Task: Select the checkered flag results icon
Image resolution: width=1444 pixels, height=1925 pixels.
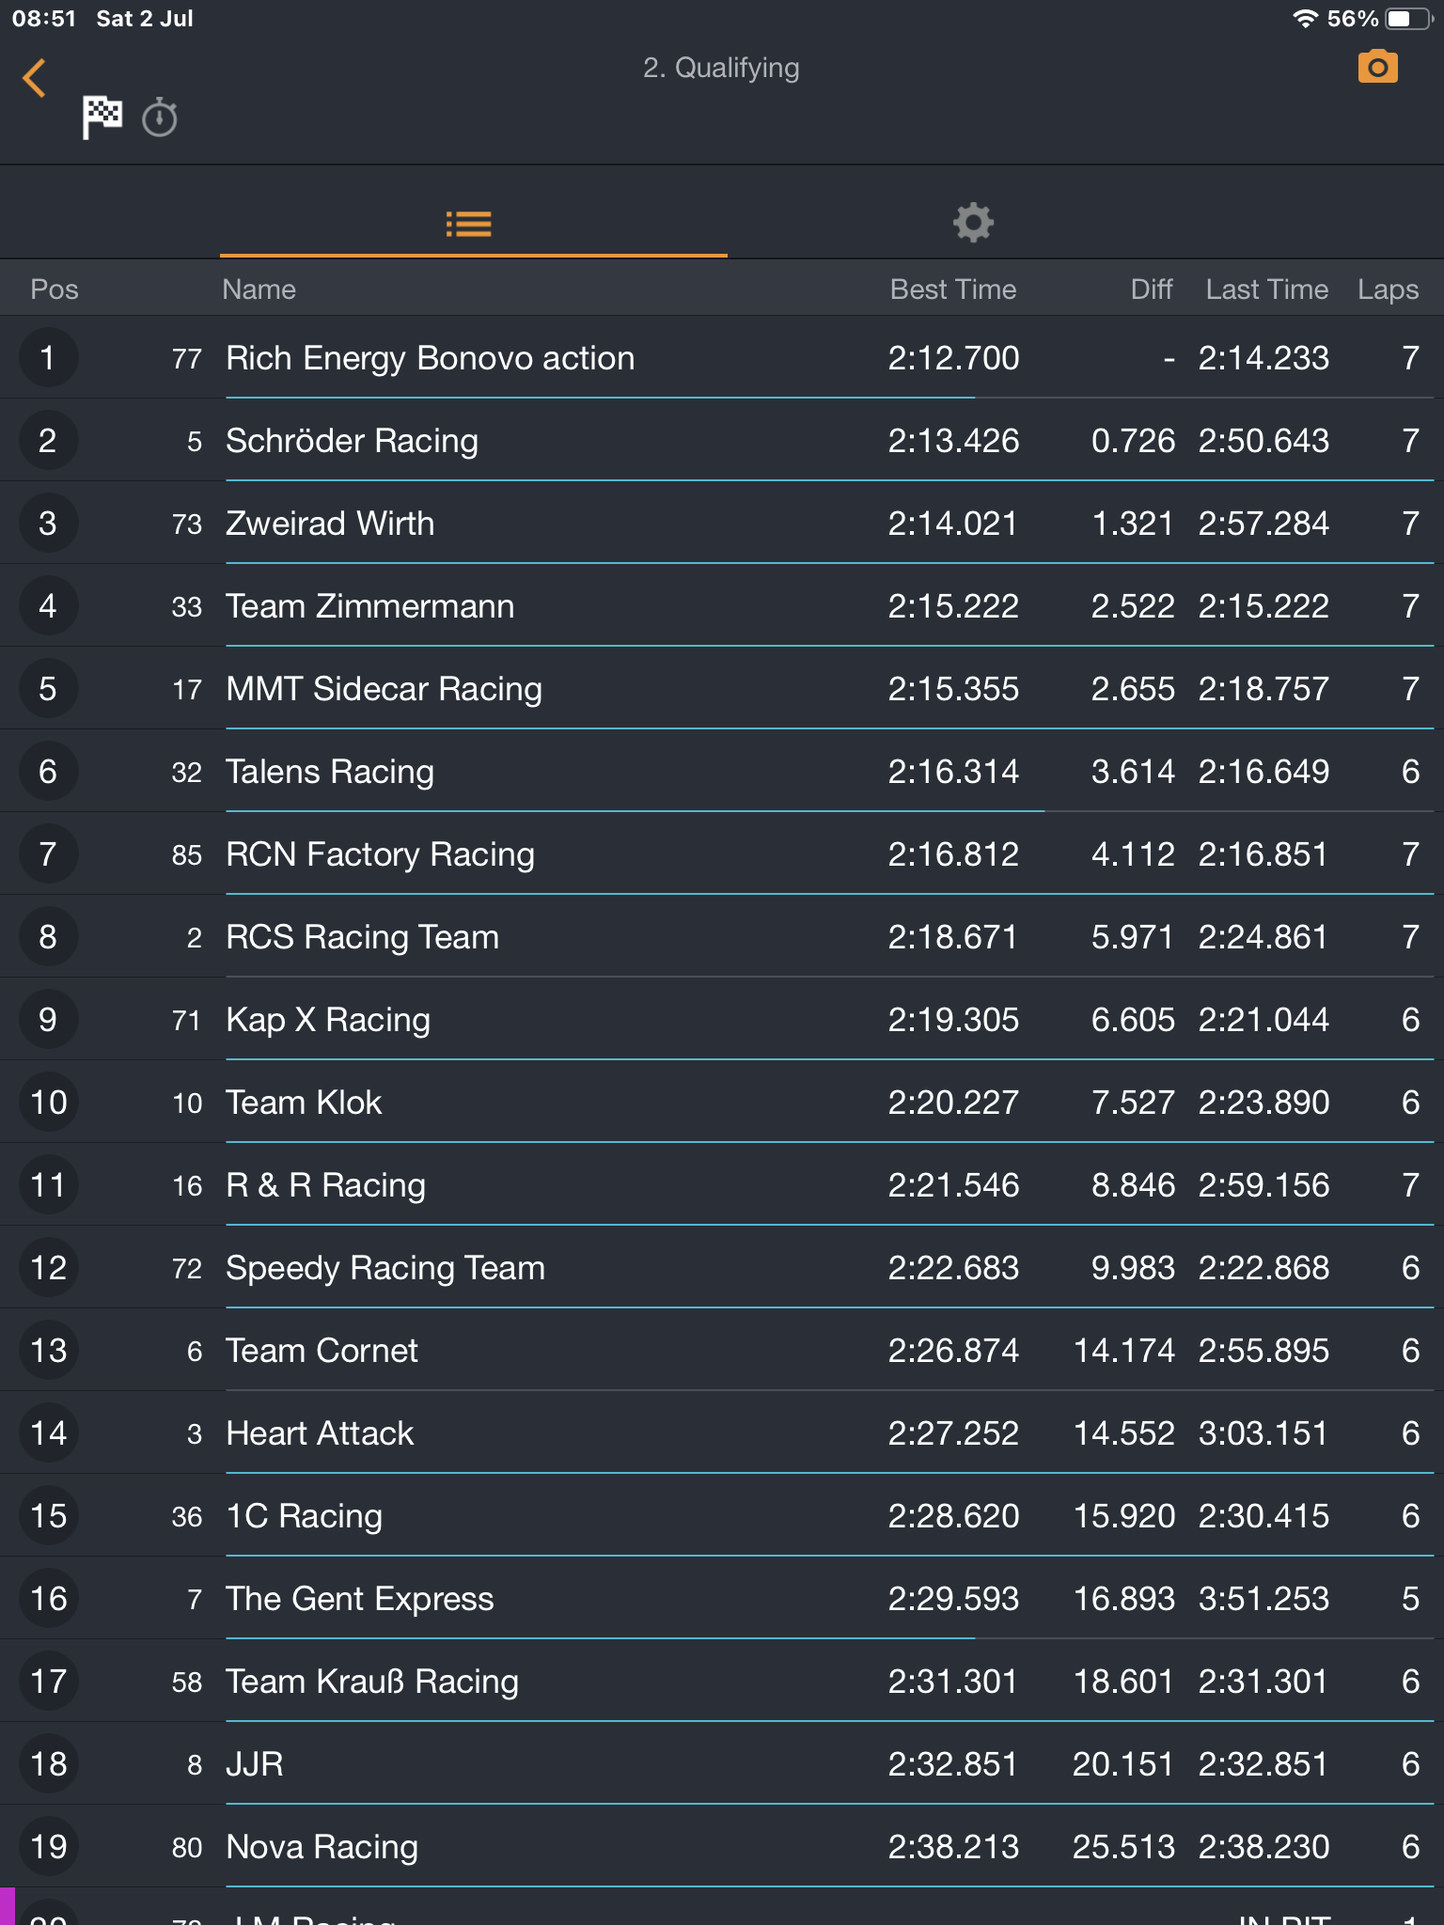Action: pyautogui.click(x=102, y=117)
